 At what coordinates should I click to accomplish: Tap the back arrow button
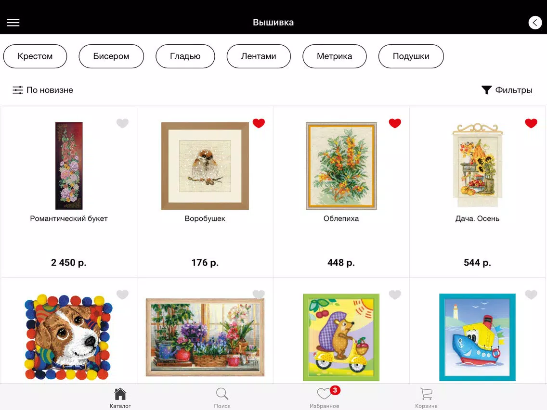click(x=535, y=23)
